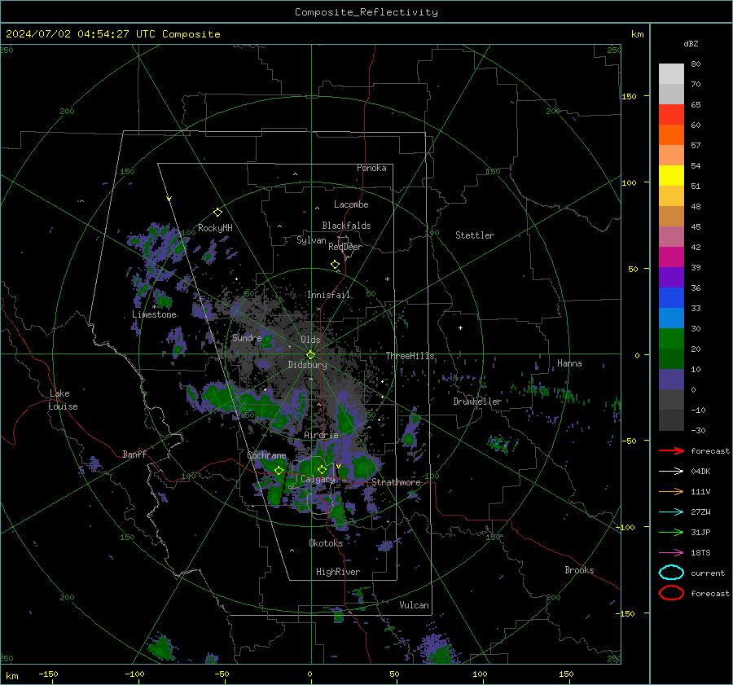The height and width of the screenshot is (685, 733).
Task: Click the Calgary city label
Action: 318,479
